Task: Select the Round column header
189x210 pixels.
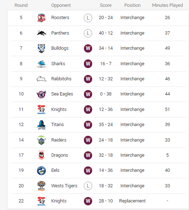Action: 21,5
